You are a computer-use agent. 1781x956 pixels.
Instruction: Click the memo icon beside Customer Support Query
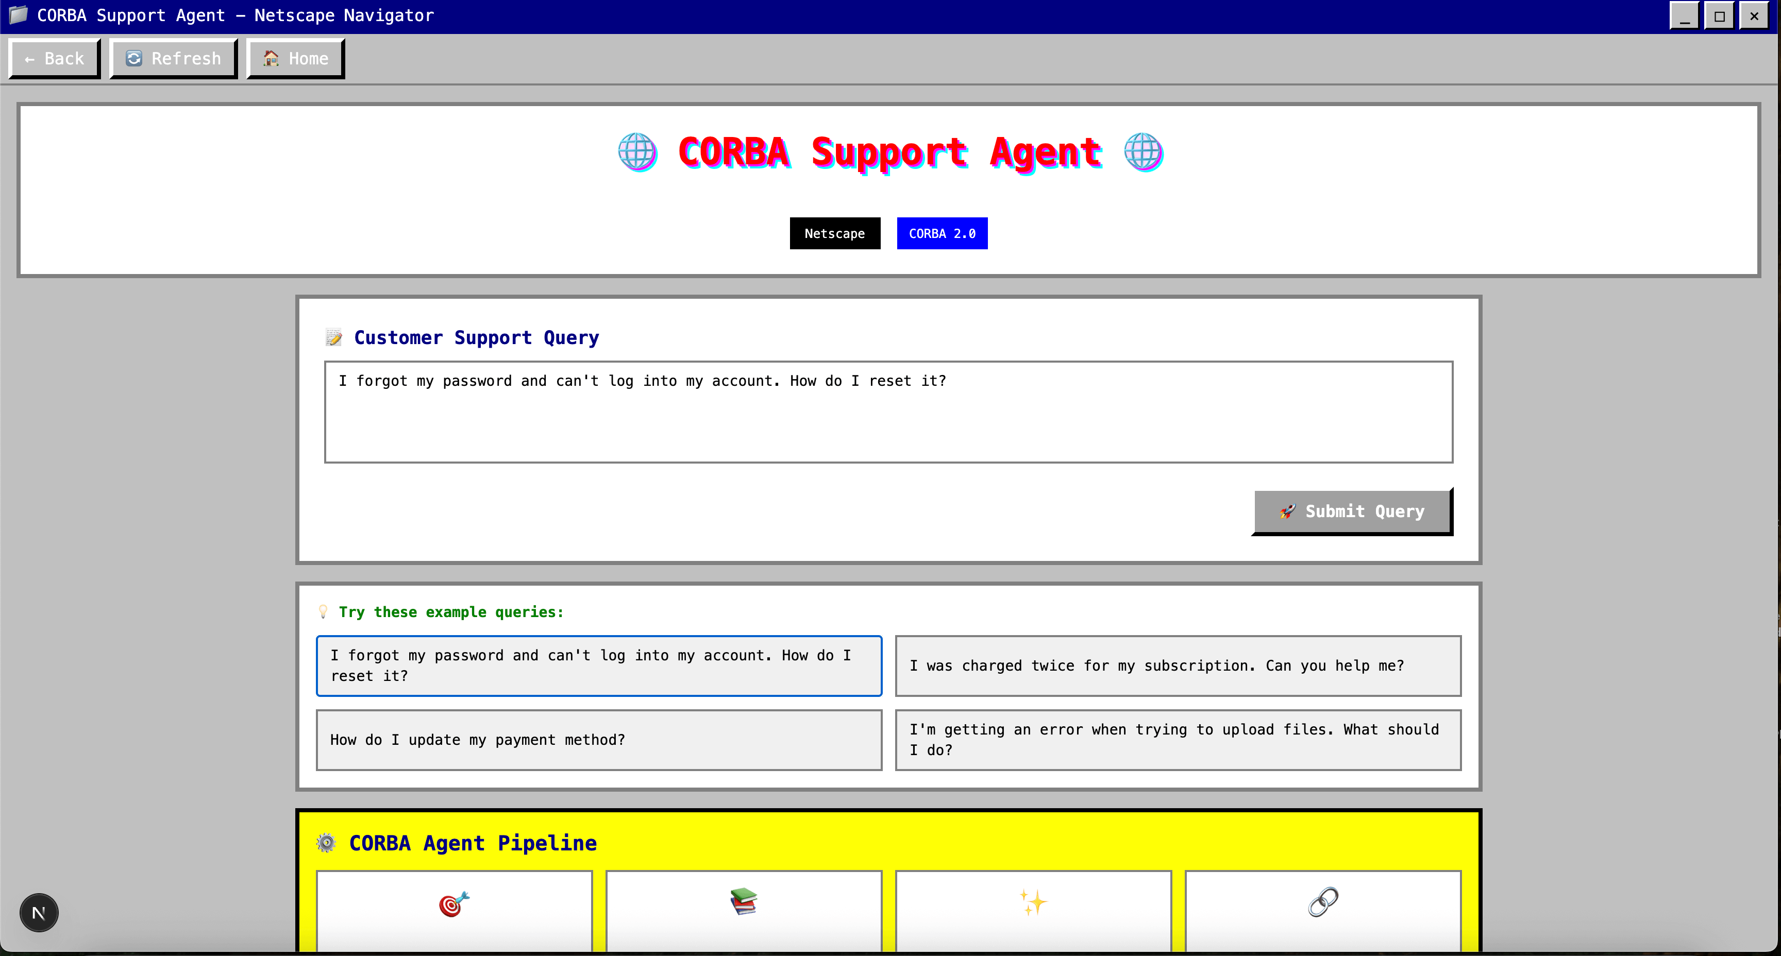click(x=334, y=337)
